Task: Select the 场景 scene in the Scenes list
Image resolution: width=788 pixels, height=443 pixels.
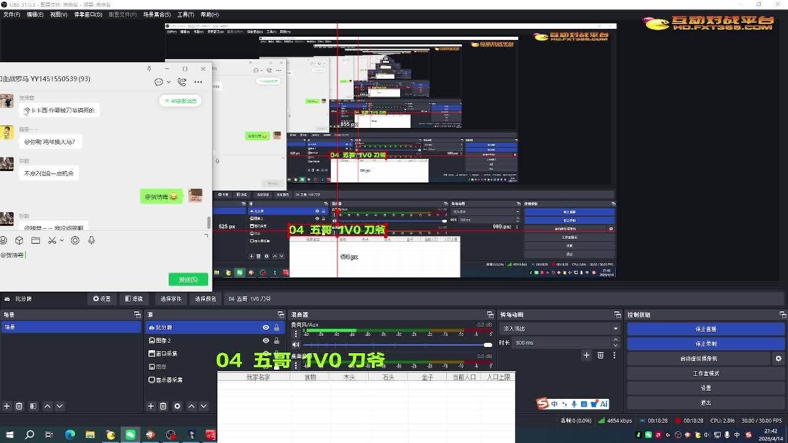Action: pyautogui.click(x=71, y=327)
